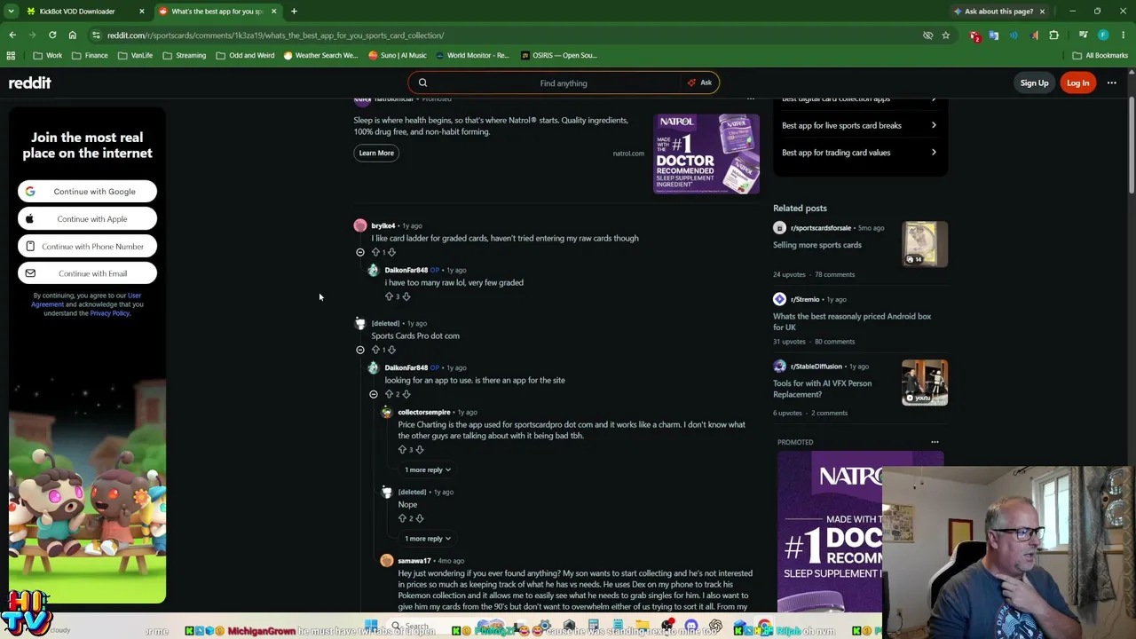This screenshot has height=639, width=1136.
Task: Open the apps grid in bookmarks bar
Action: pyautogui.click(x=11, y=55)
